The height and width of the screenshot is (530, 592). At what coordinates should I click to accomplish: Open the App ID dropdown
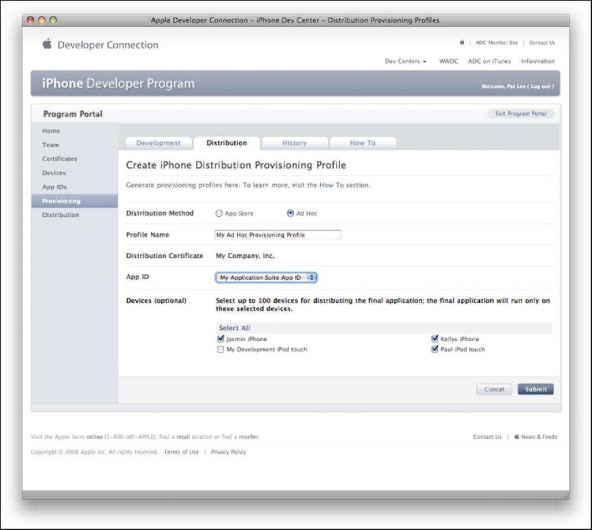pos(266,277)
